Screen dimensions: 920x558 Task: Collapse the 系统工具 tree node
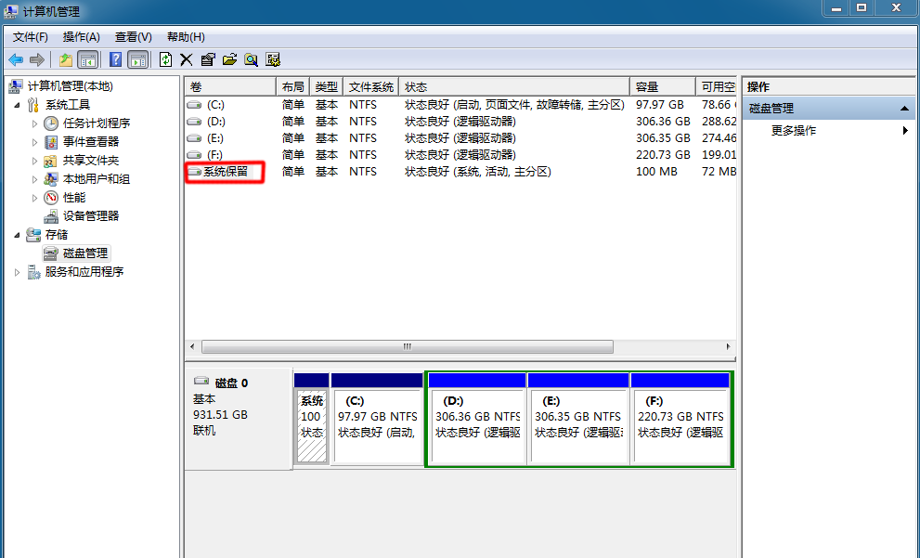19,105
